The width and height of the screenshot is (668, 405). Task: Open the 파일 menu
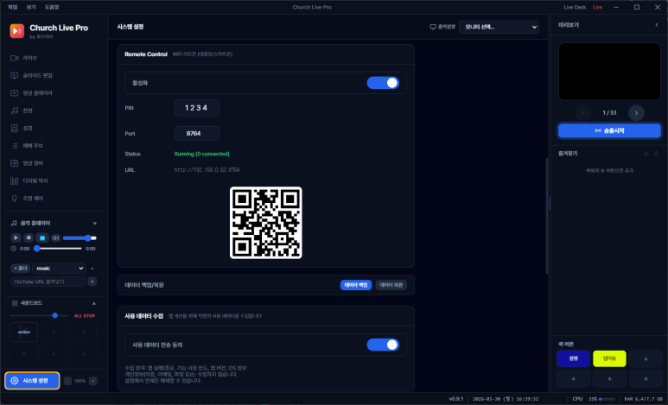point(13,7)
